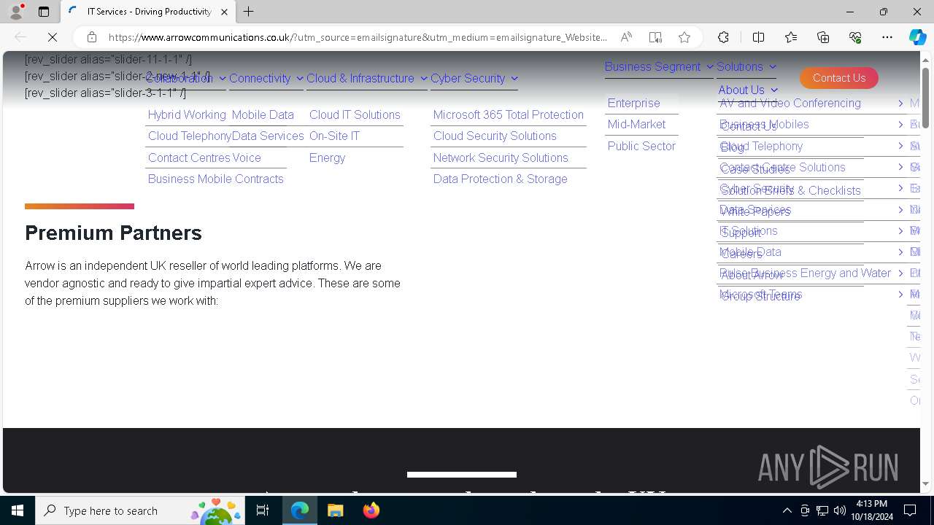Open Mobile Data link under Connectivity

263,115
